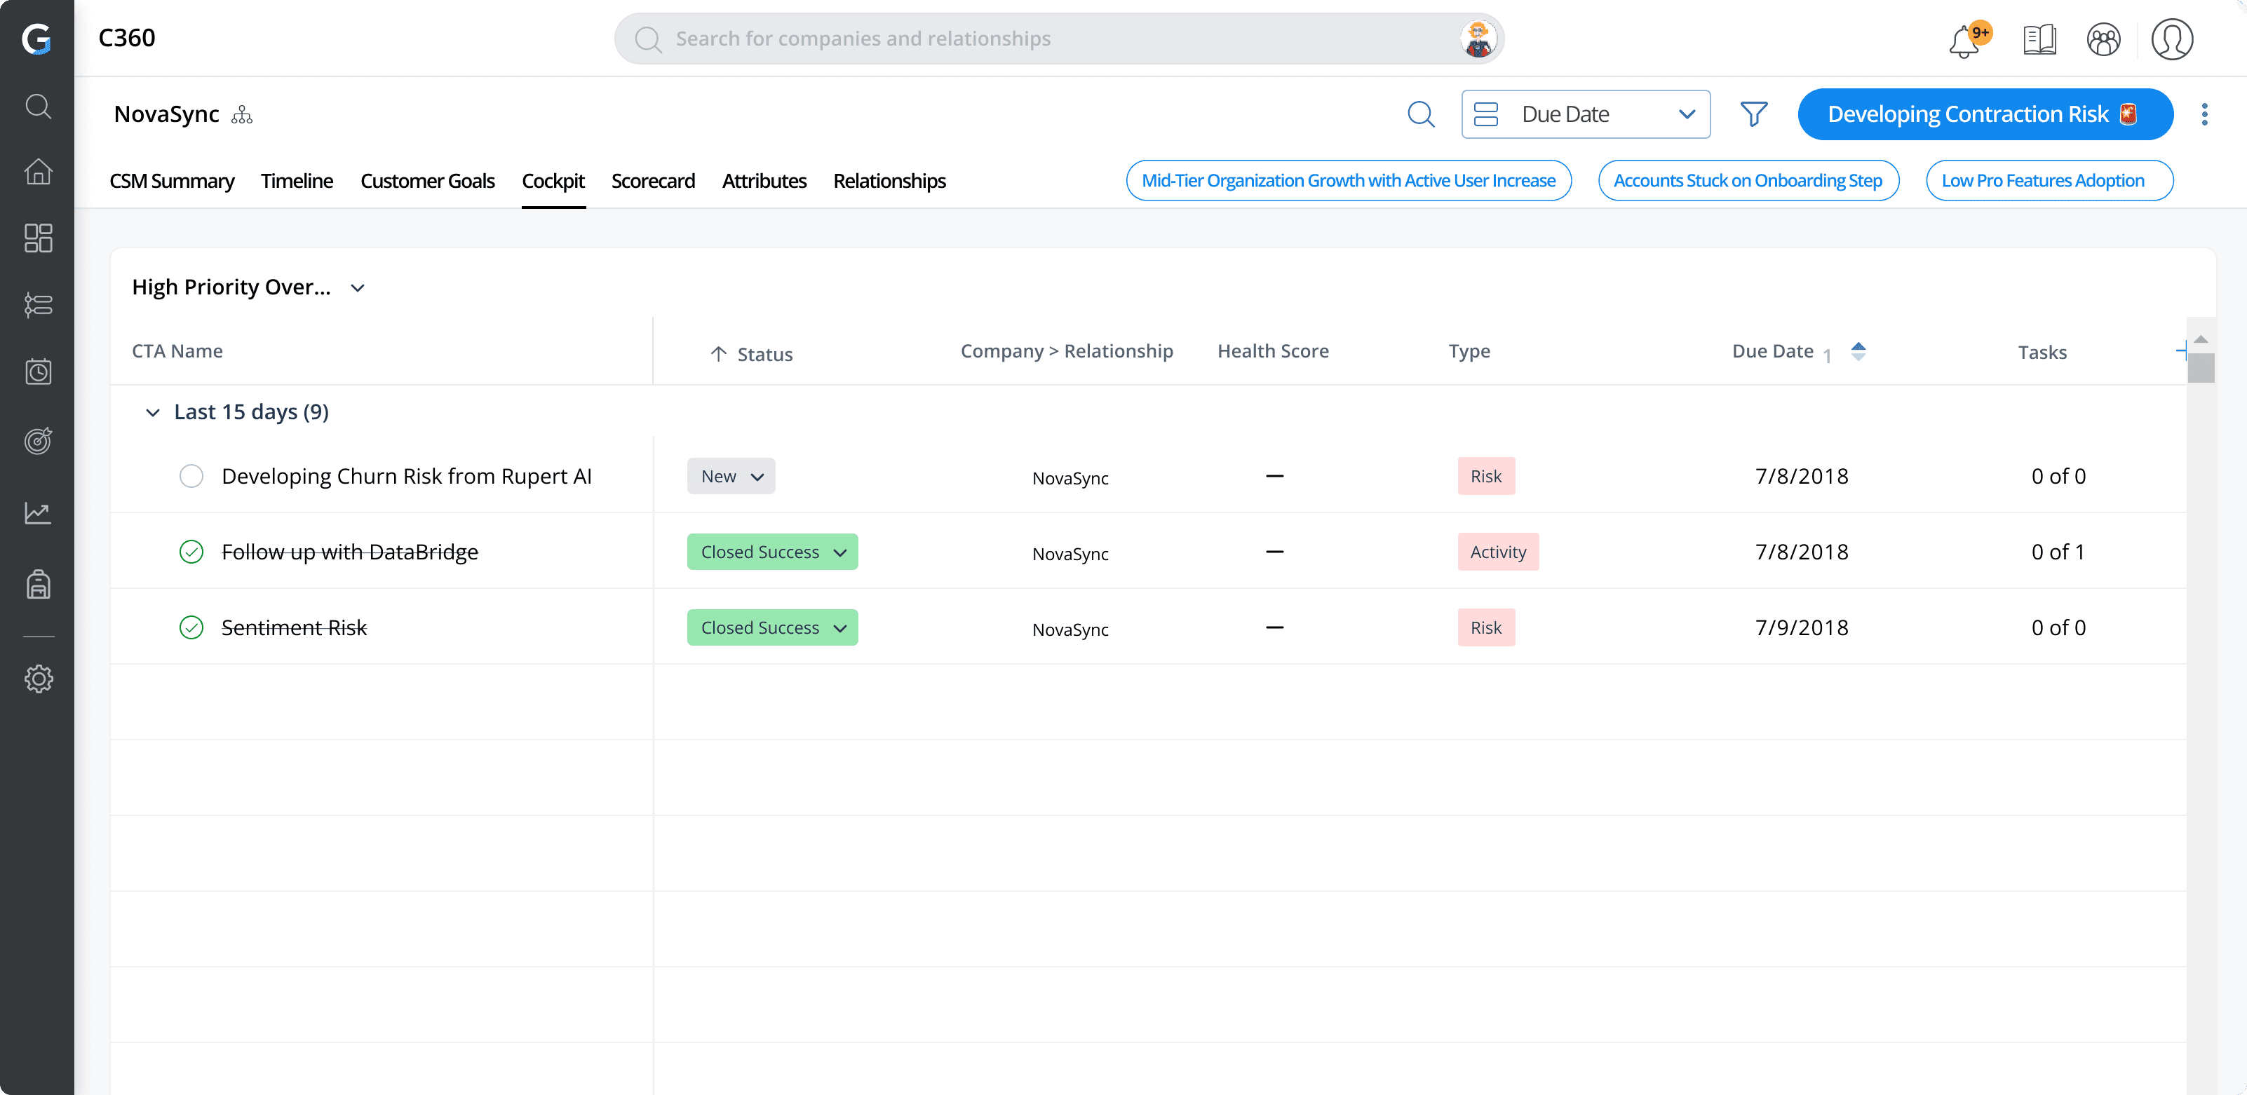Viewport: 2247px width, 1095px height.
Task: Click the Rupert AI avatar in search bar
Action: click(x=1478, y=39)
